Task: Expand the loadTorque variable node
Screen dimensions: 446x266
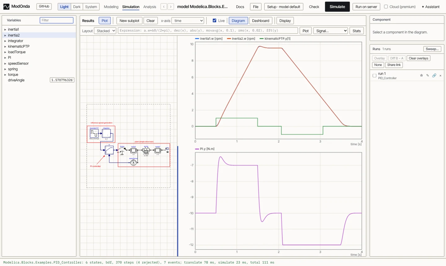Action: 5,52
